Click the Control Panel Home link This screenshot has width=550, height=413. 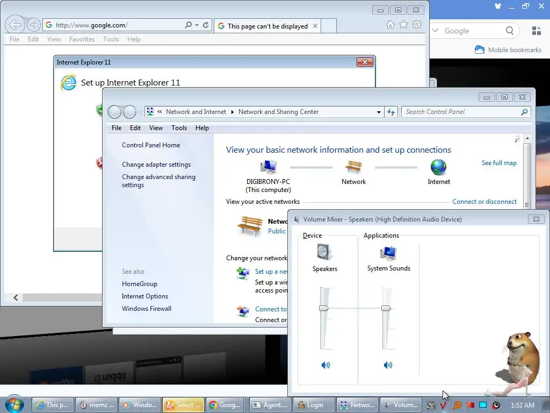pyautogui.click(x=151, y=145)
